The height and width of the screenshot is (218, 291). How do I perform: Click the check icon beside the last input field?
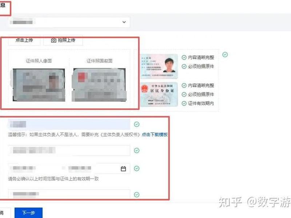click(x=137, y=194)
